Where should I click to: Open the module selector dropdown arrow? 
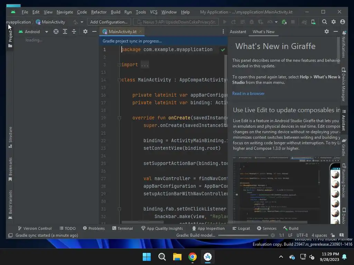(82, 22)
